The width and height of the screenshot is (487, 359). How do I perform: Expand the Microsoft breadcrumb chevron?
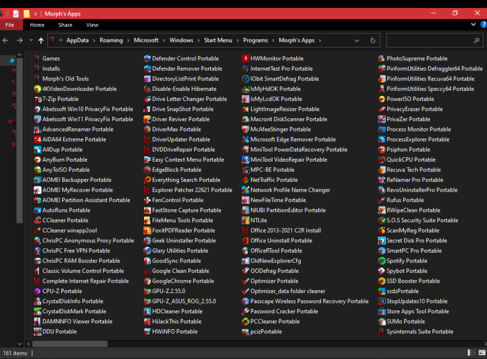tap(164, 41)
